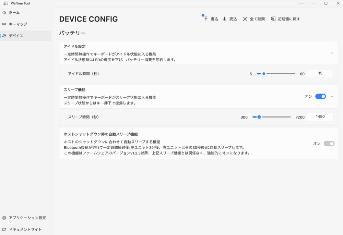Collapse the アイドル設定 section chevron
The image size is (343, 235).
tap(332, 53)
